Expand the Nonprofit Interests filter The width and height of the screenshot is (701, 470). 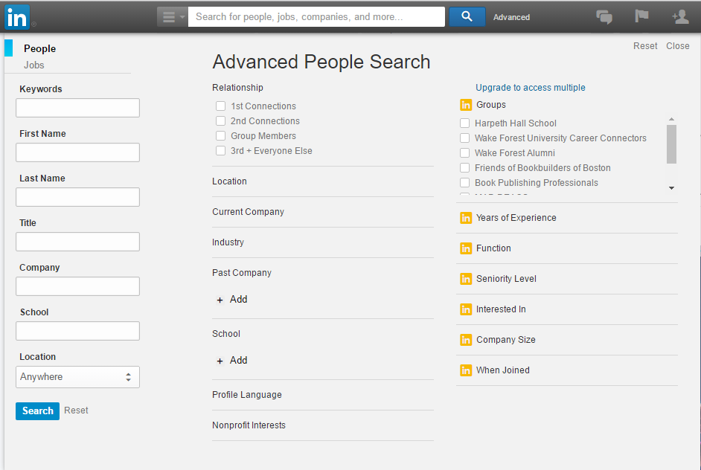click(249, 425)
